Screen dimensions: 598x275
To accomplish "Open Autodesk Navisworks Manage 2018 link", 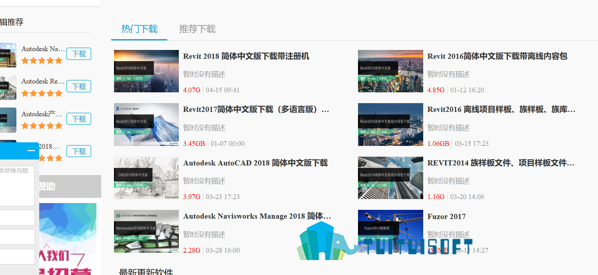I will tap(257, 217).
